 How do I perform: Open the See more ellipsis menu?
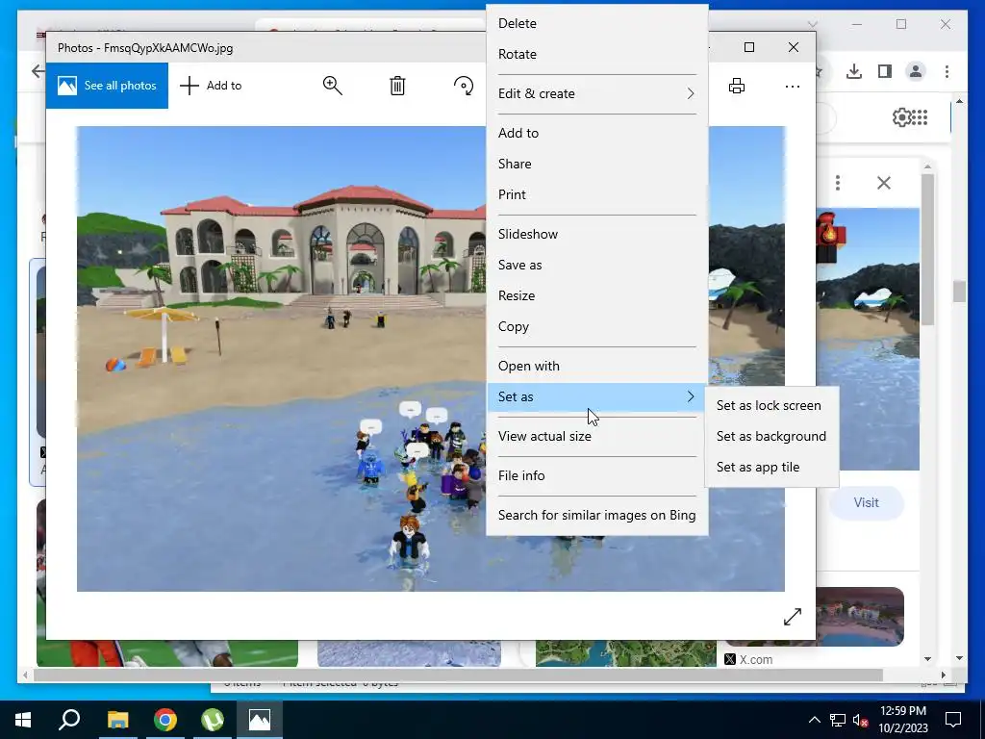click(793, 86)
